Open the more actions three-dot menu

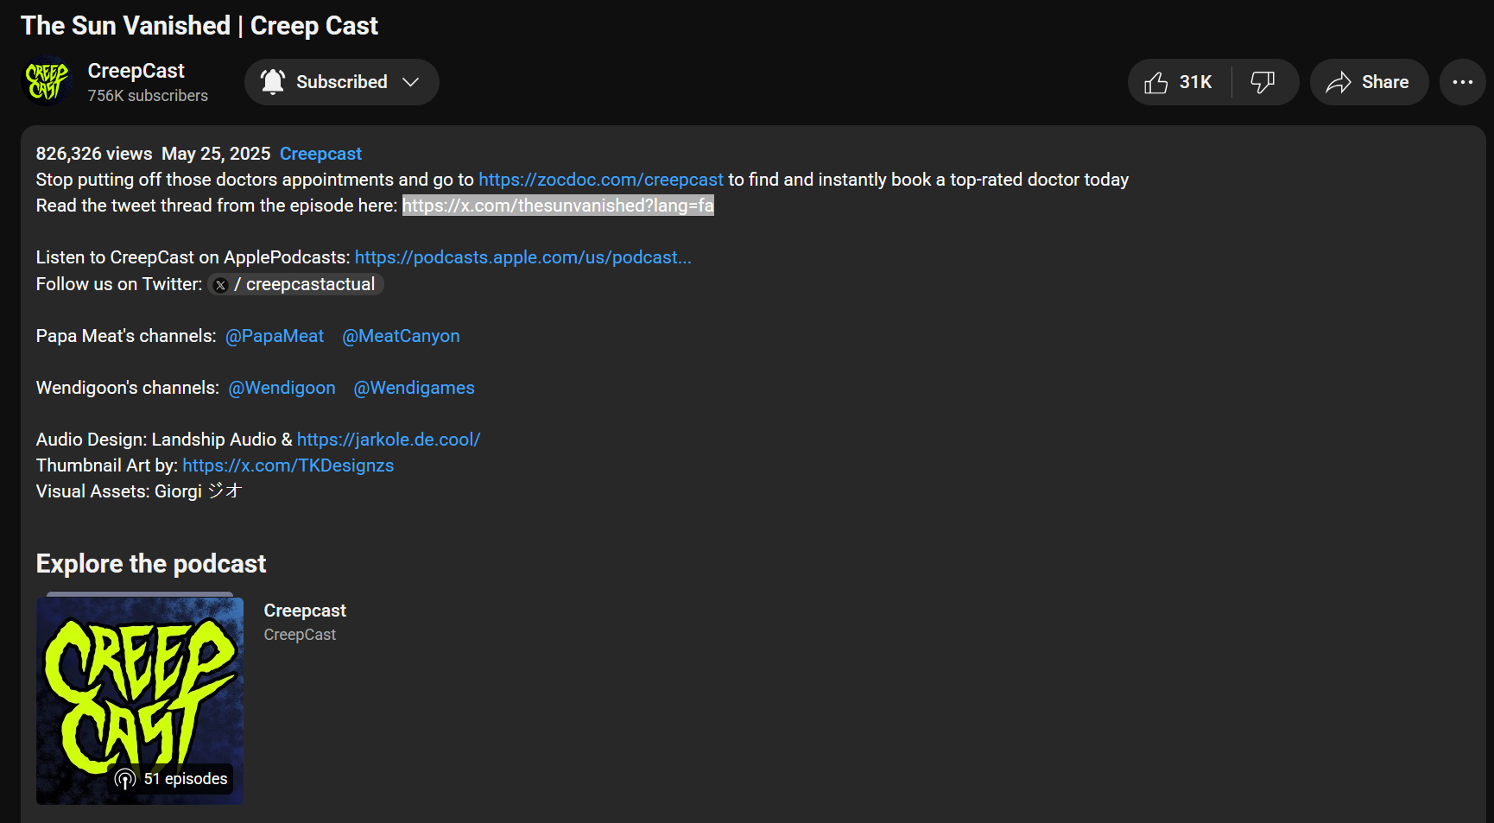pos(1462,82)
